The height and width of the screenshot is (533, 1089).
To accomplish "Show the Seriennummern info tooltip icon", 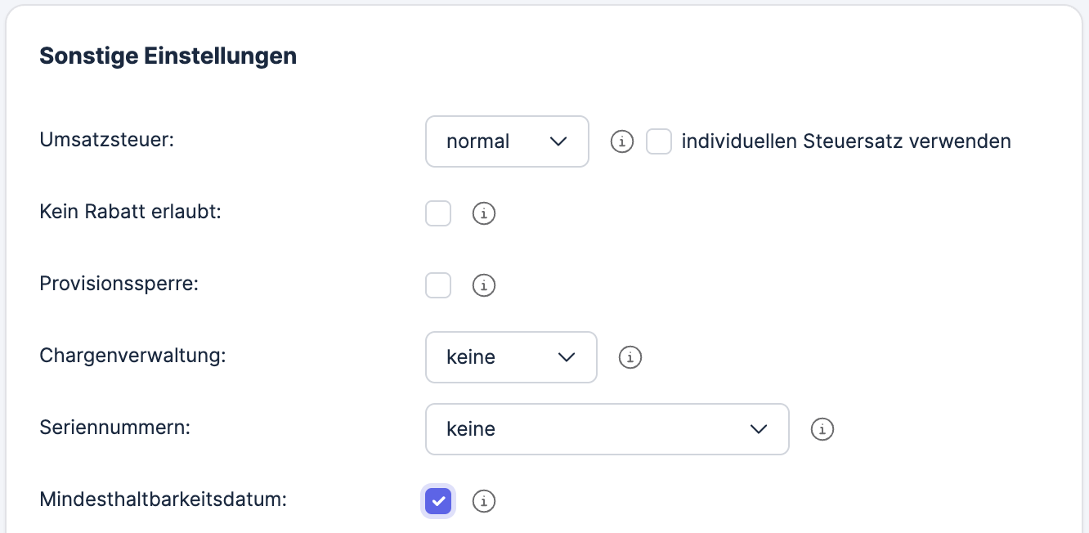I will pyautogui.click(x=822, y=429).
